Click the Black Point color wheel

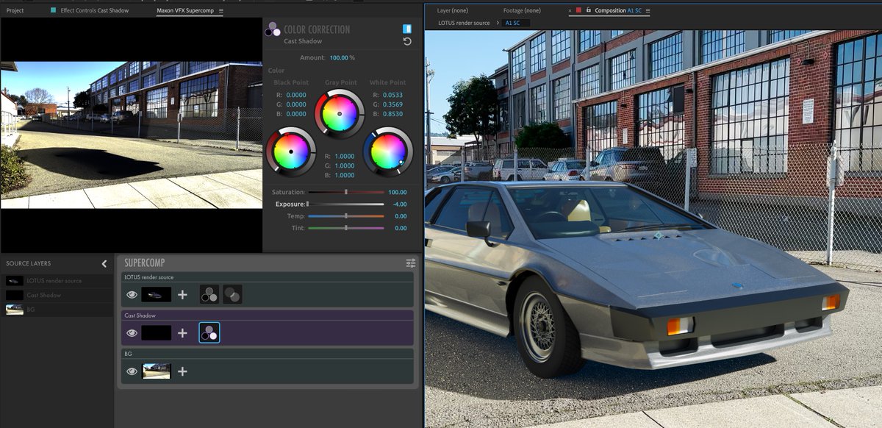(290, 151)
